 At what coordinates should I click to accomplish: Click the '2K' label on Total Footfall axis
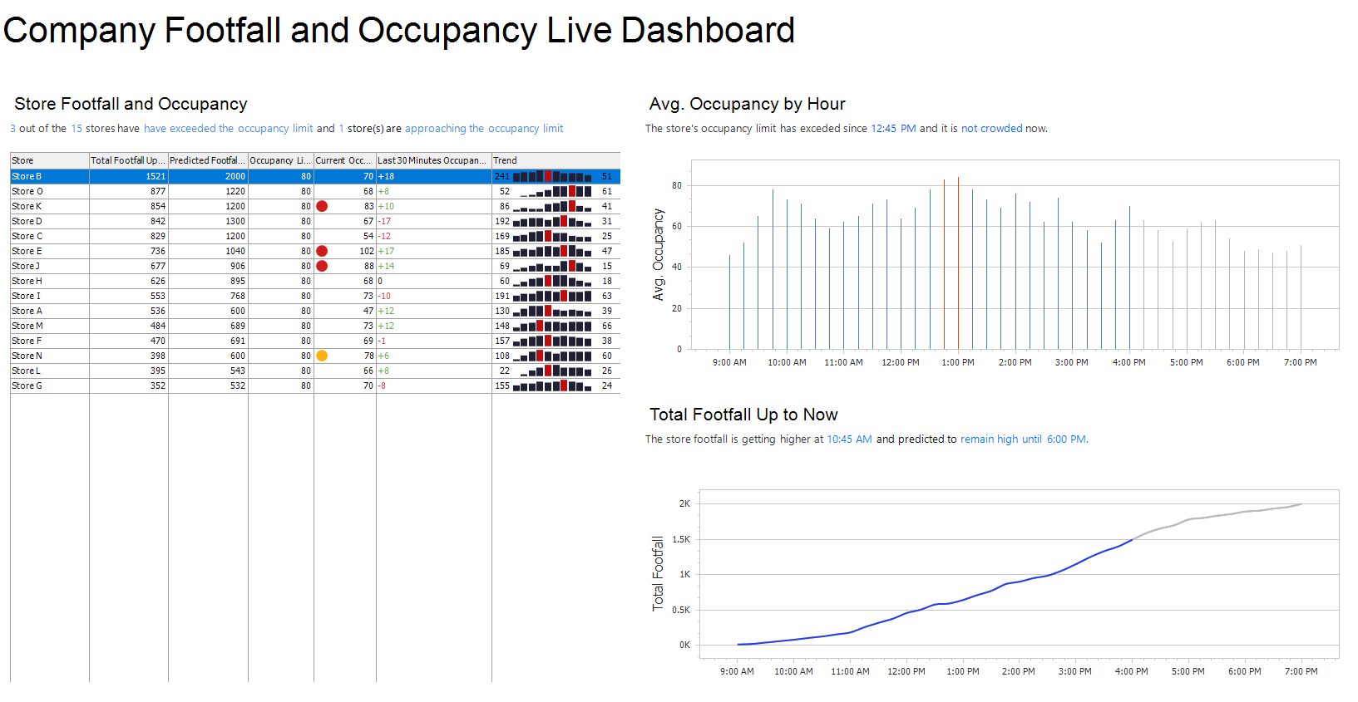(684, 503)
